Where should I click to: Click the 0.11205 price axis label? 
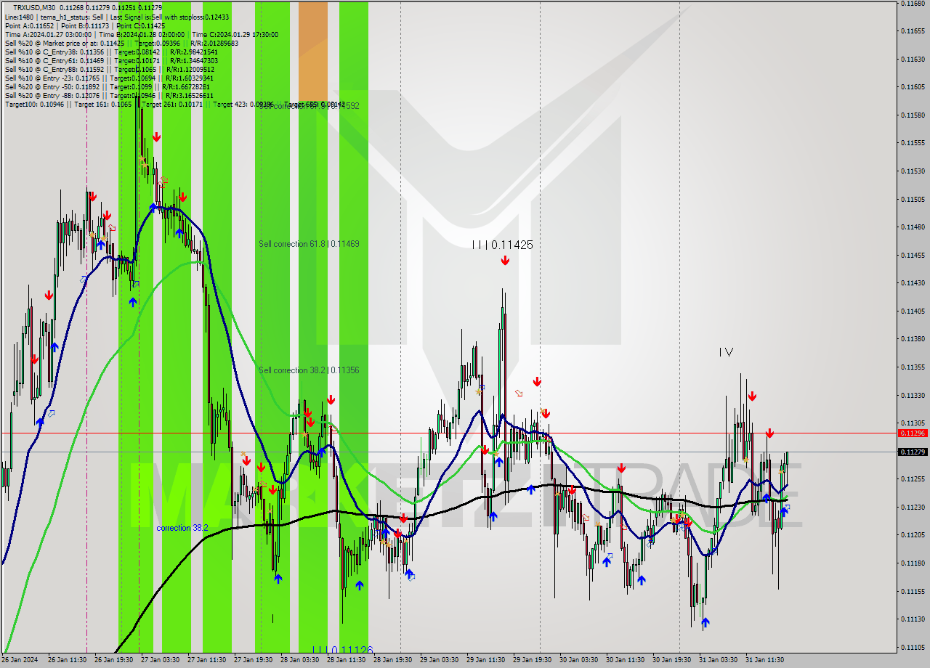coord(913,535)
